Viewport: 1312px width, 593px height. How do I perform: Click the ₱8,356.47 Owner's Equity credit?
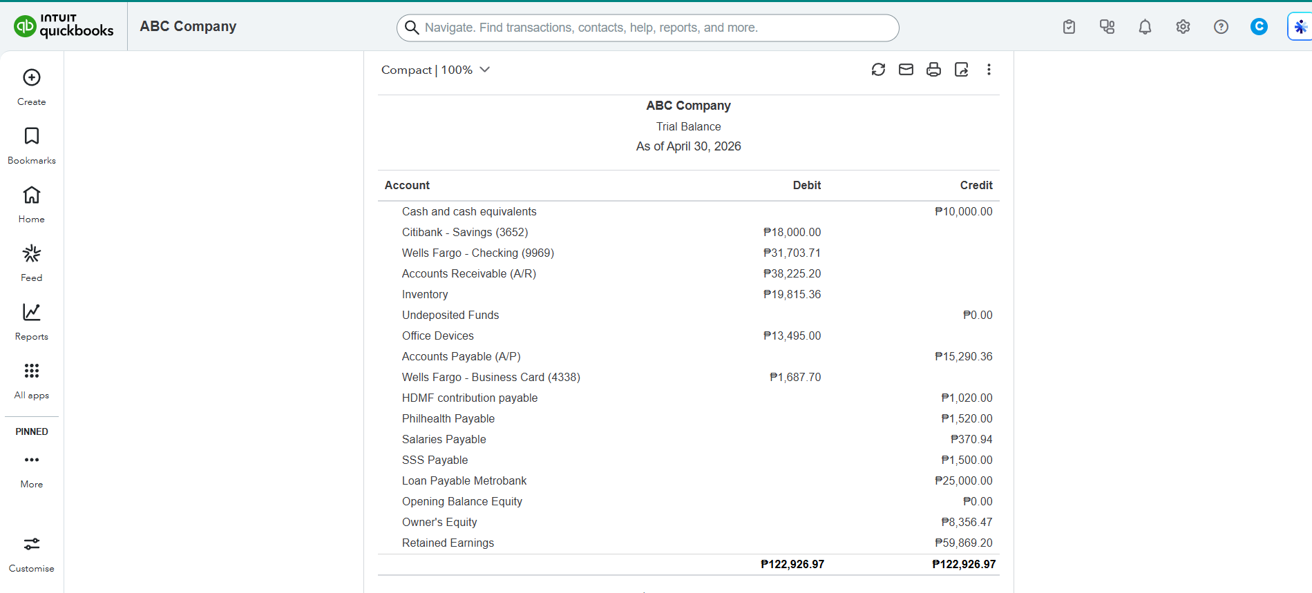point(967,522)
